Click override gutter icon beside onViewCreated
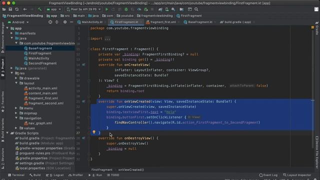Viewport: 320px width, 180px height. pos(83,101)
